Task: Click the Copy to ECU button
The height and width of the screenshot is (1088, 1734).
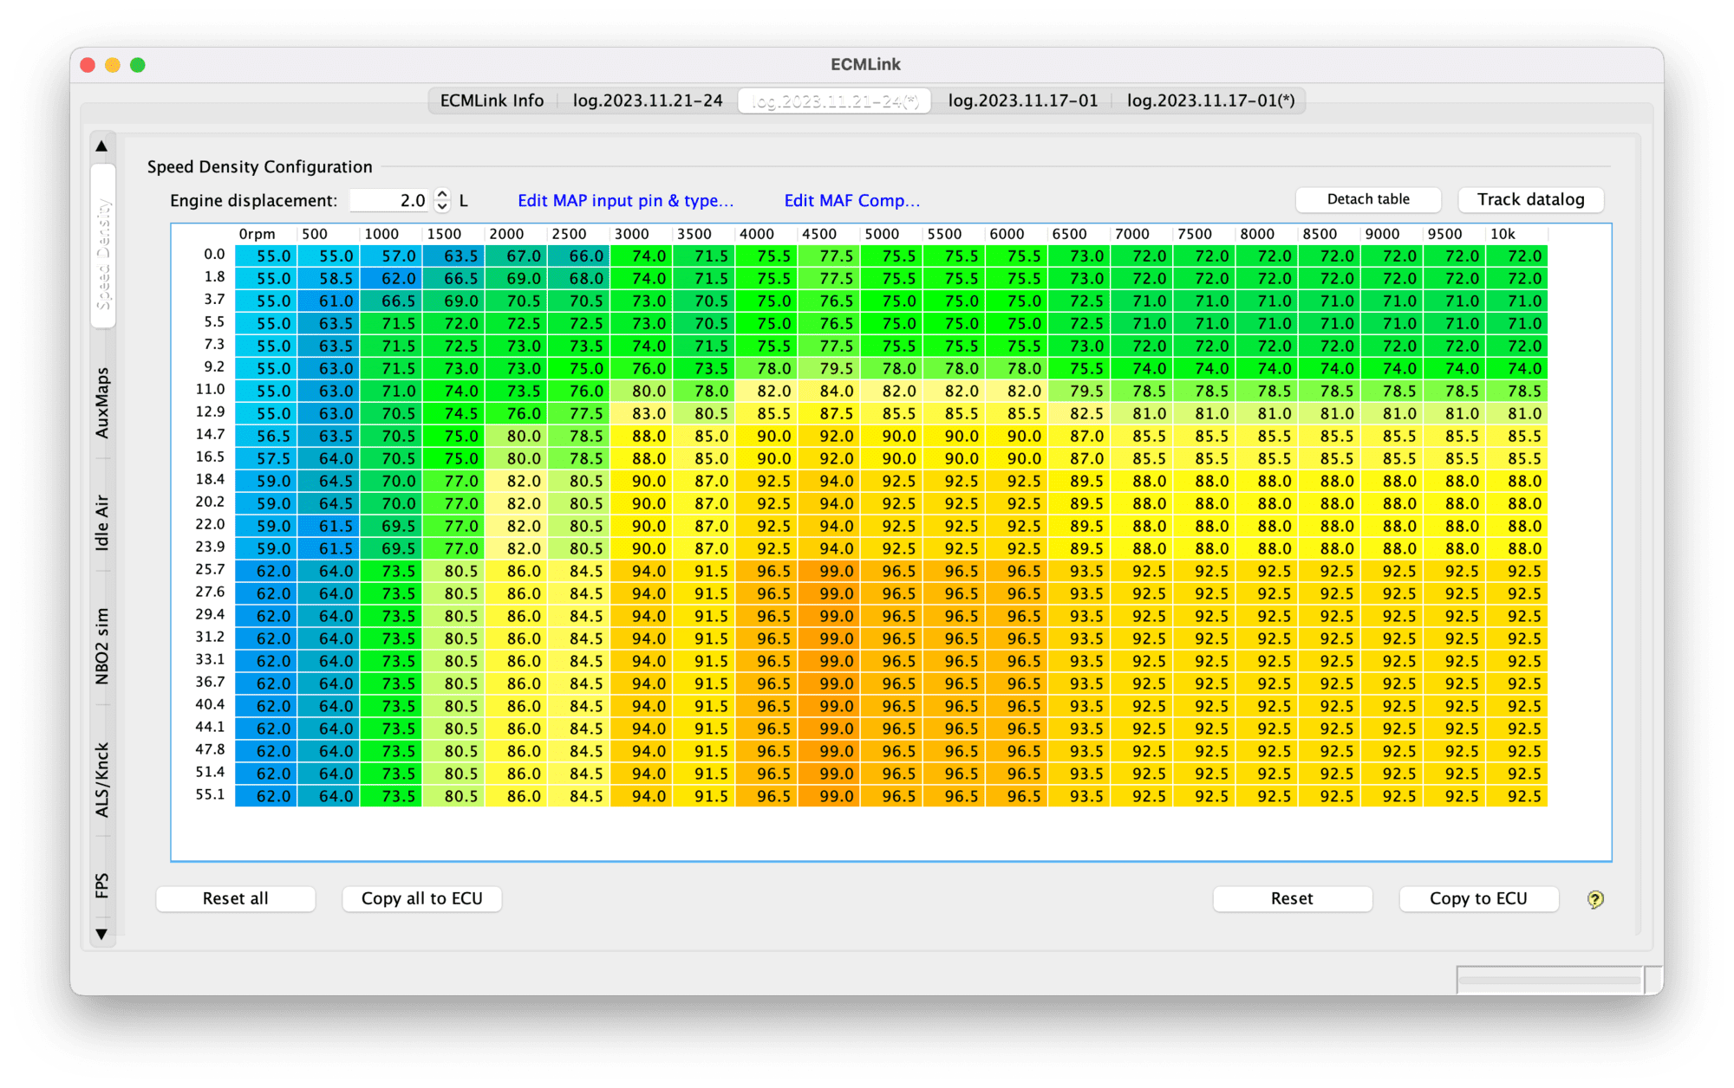Action: point(1478,898)
